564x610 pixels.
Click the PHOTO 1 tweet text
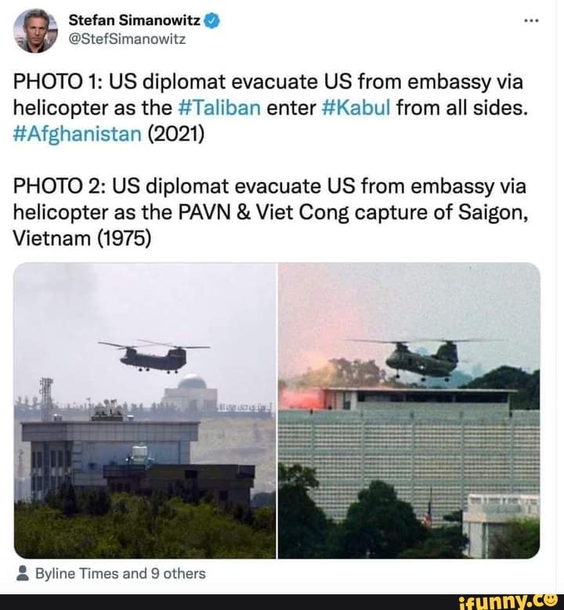pos(270,108)
